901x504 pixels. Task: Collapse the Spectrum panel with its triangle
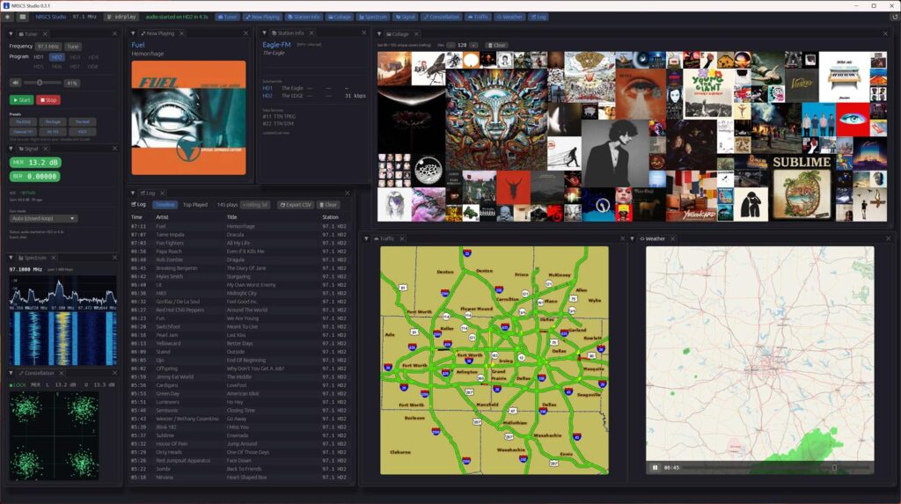point(11,258)
